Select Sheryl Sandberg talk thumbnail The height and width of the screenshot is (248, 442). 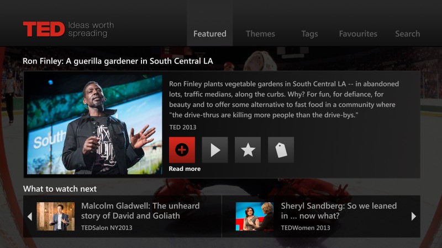pyautogui.click(x=255, y=217)
